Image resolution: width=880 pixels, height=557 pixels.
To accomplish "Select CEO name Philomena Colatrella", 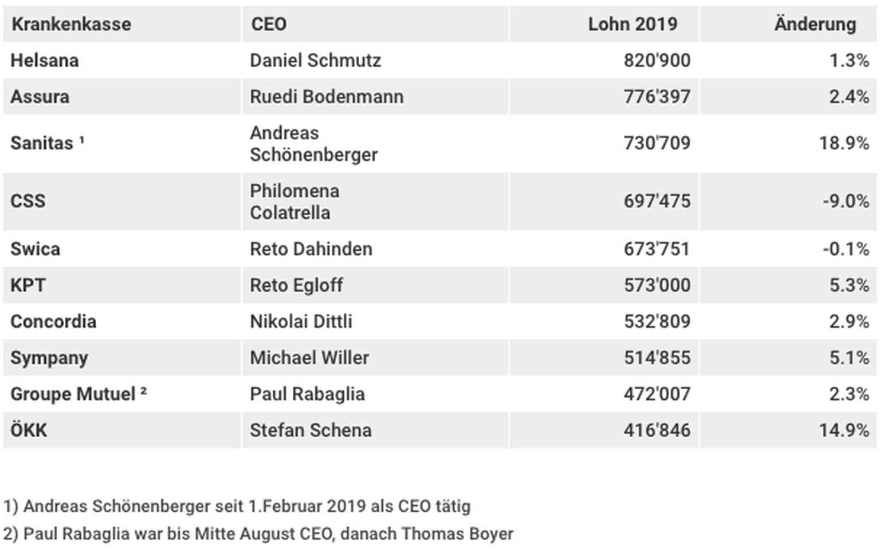I will 294,202.
